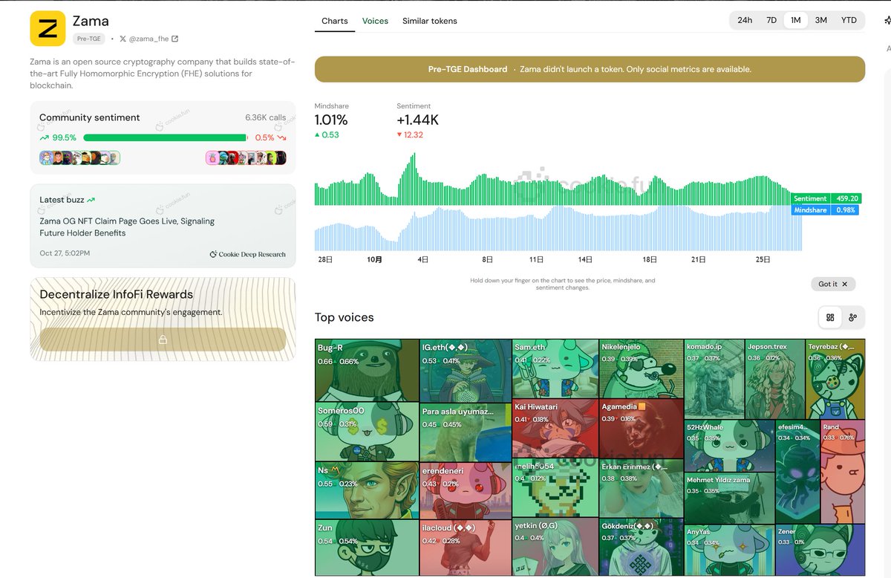Open the @zama_fhe external link icon

[175, 39]
